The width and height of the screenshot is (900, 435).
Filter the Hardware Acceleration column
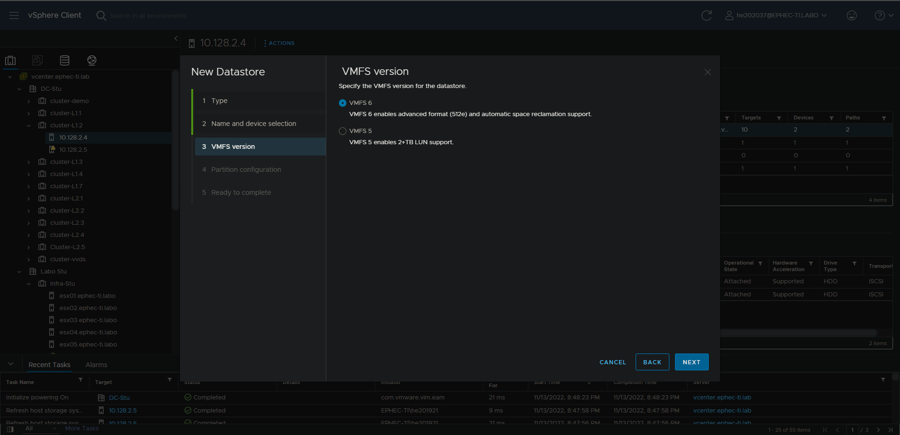pyautogui.click(x=811, y=264)
